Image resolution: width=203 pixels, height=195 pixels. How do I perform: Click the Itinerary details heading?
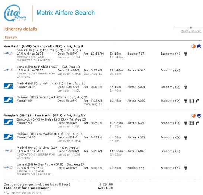pos(20,29)
